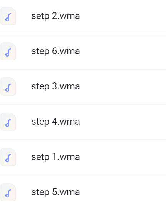Screen dimensions: 166x218
Task: Click the music note icon for step 5.wma
Action: [8, 192]
